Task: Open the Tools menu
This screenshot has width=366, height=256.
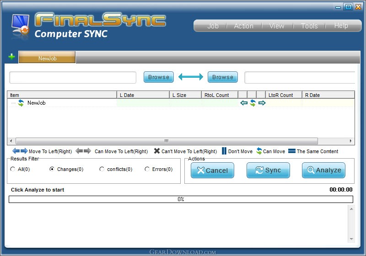Action: tap(309, 26)
